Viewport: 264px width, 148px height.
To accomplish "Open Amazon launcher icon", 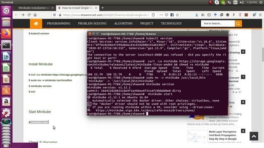I will click(x=6, y=102).
